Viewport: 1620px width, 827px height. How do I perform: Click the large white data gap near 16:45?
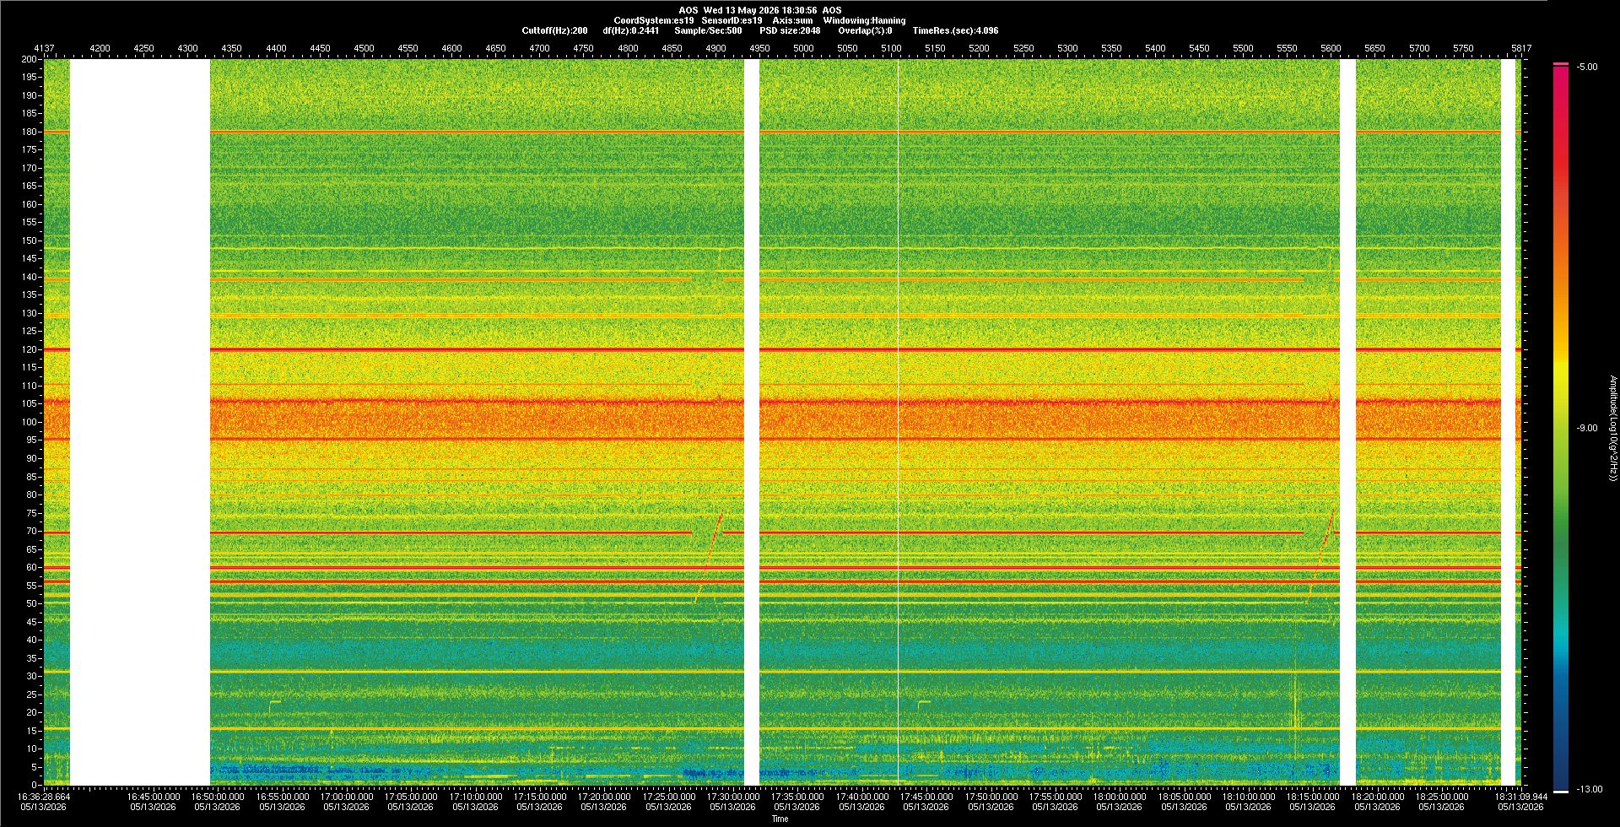[140, 422]
